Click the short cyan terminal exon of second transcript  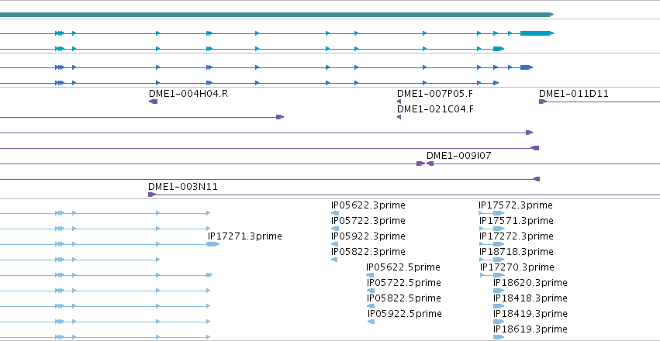coord(499,49)
